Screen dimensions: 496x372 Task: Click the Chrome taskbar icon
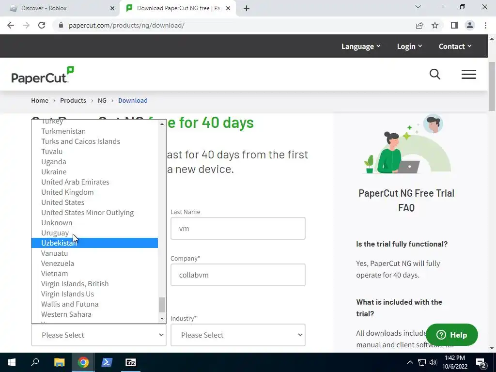pyautogui.click(x=83, y=362)
